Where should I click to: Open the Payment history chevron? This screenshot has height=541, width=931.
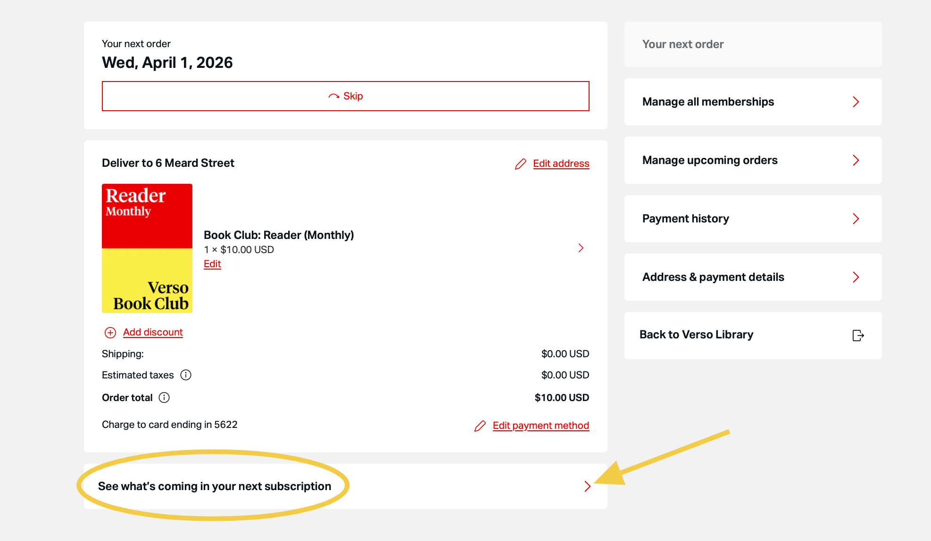(856, 219)
